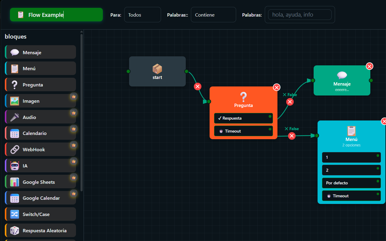The image size is (386, 241).
Task: Click the sidebar scrollbar in bloques panel
Action: (81, 112)
